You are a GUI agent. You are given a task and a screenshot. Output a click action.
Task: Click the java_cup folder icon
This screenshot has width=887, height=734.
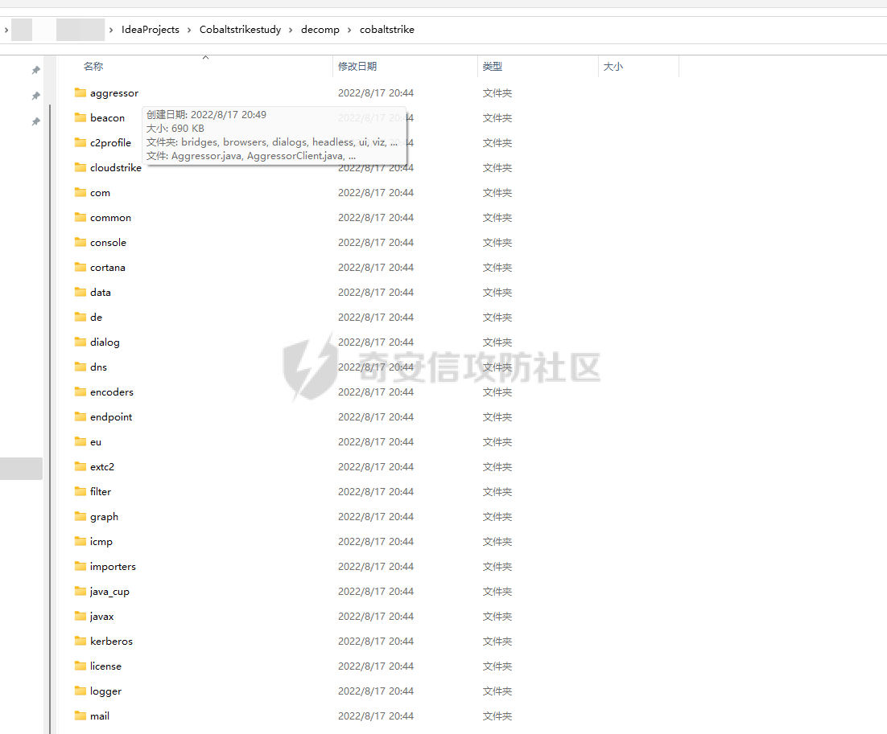(80, 590)
